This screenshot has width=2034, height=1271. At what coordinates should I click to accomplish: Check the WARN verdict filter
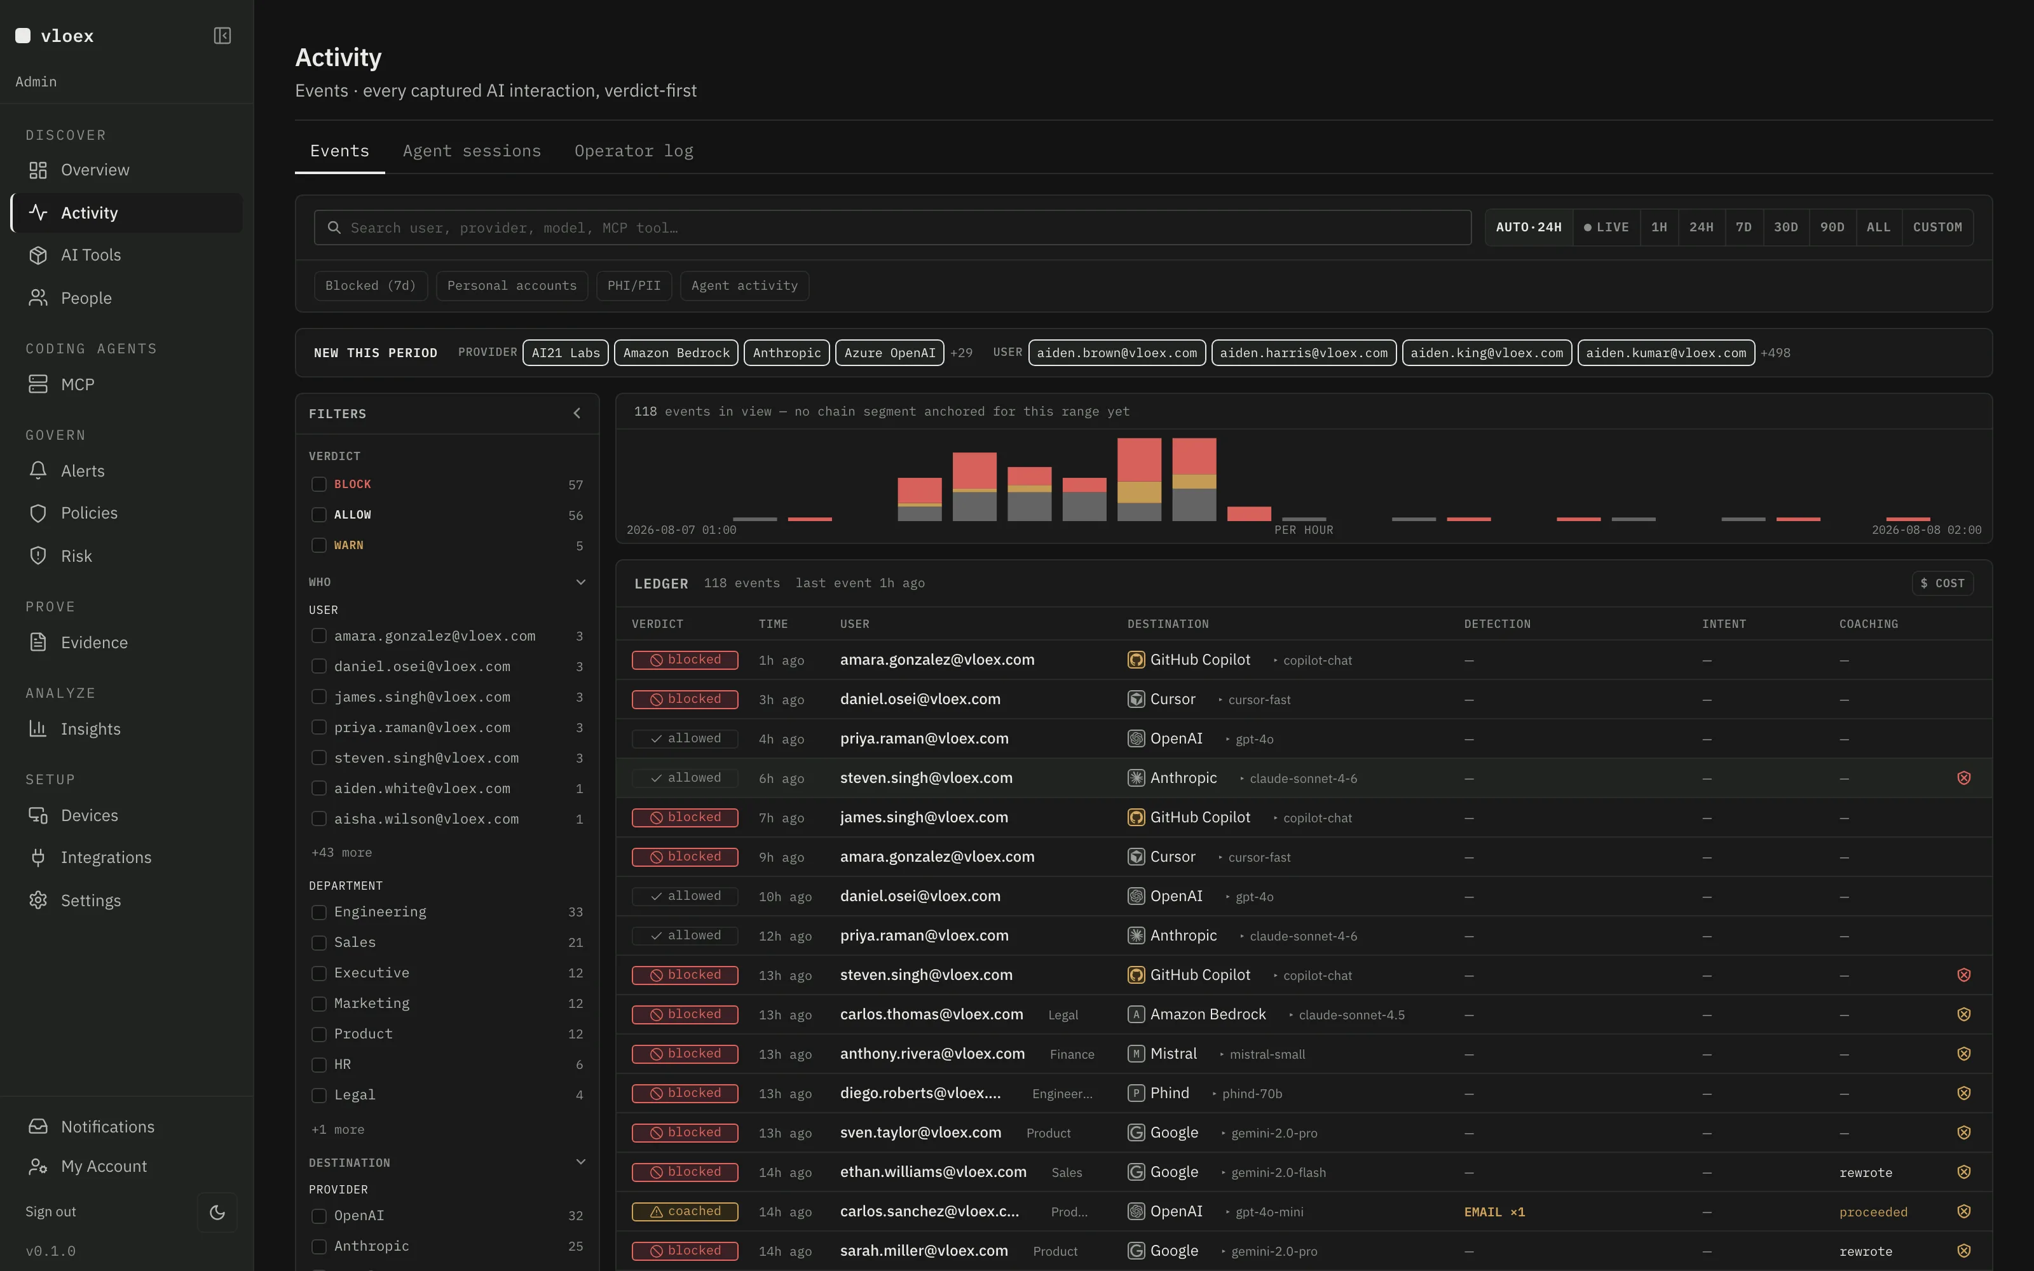[x=318, y=545]
